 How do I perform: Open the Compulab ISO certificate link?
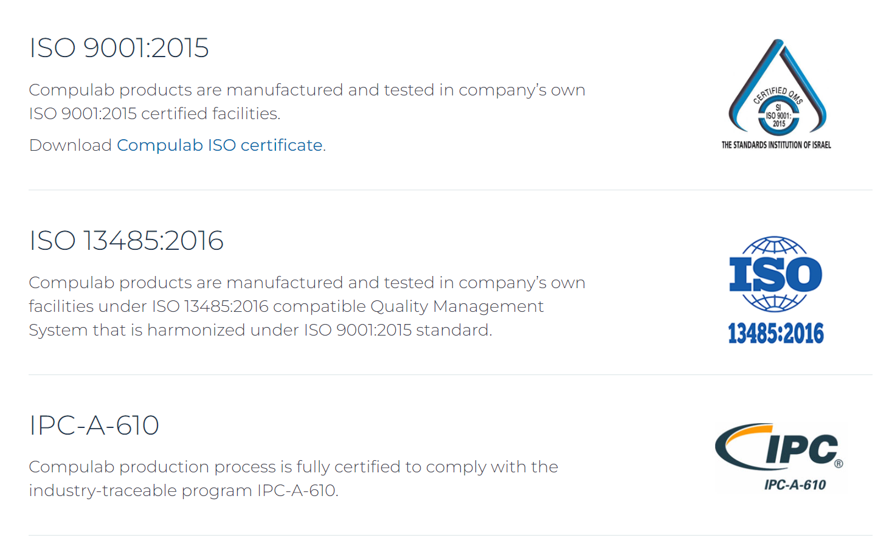(220, 145)
